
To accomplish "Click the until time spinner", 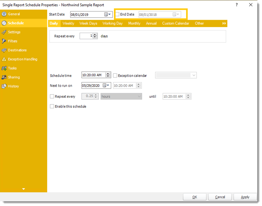I will tap(188, 97).
